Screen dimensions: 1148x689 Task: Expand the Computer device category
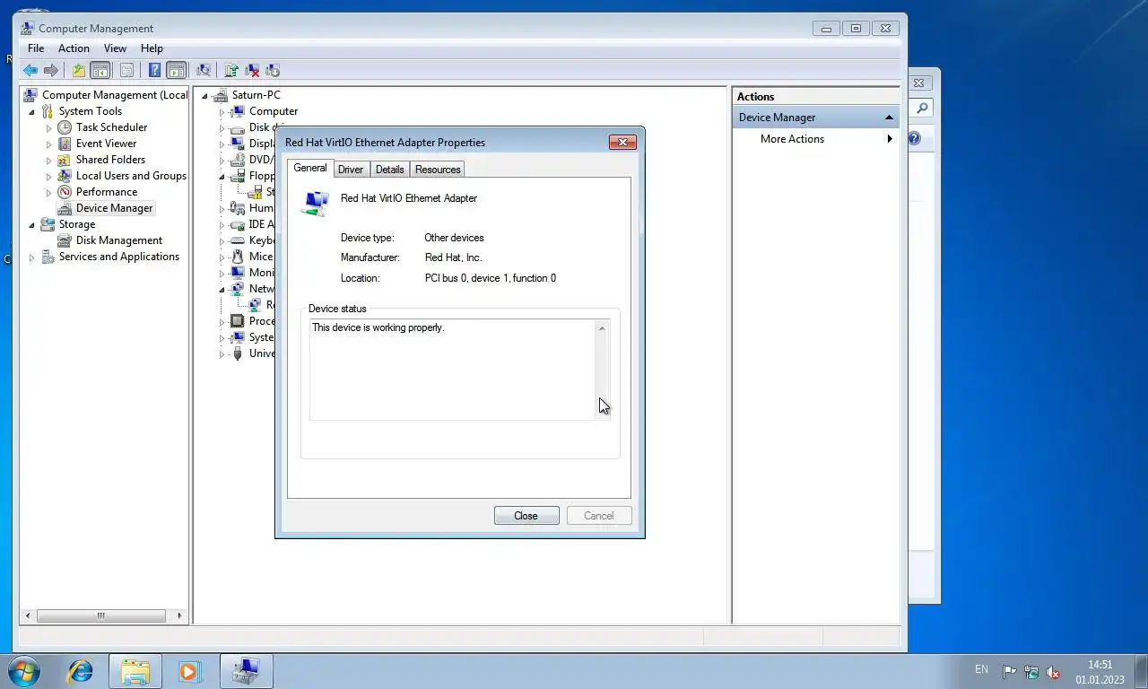coord(222,112)
